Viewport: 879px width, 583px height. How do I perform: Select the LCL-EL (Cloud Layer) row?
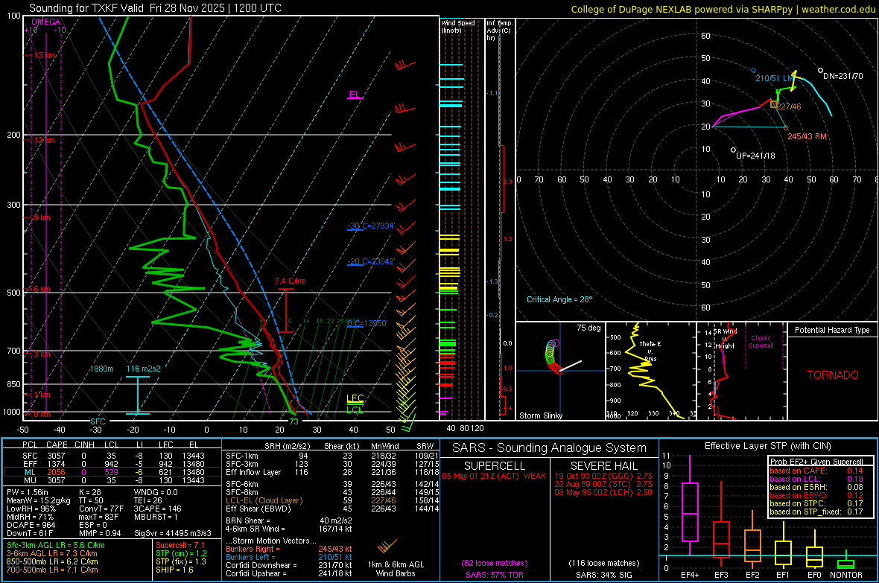(x=332, y=500)
